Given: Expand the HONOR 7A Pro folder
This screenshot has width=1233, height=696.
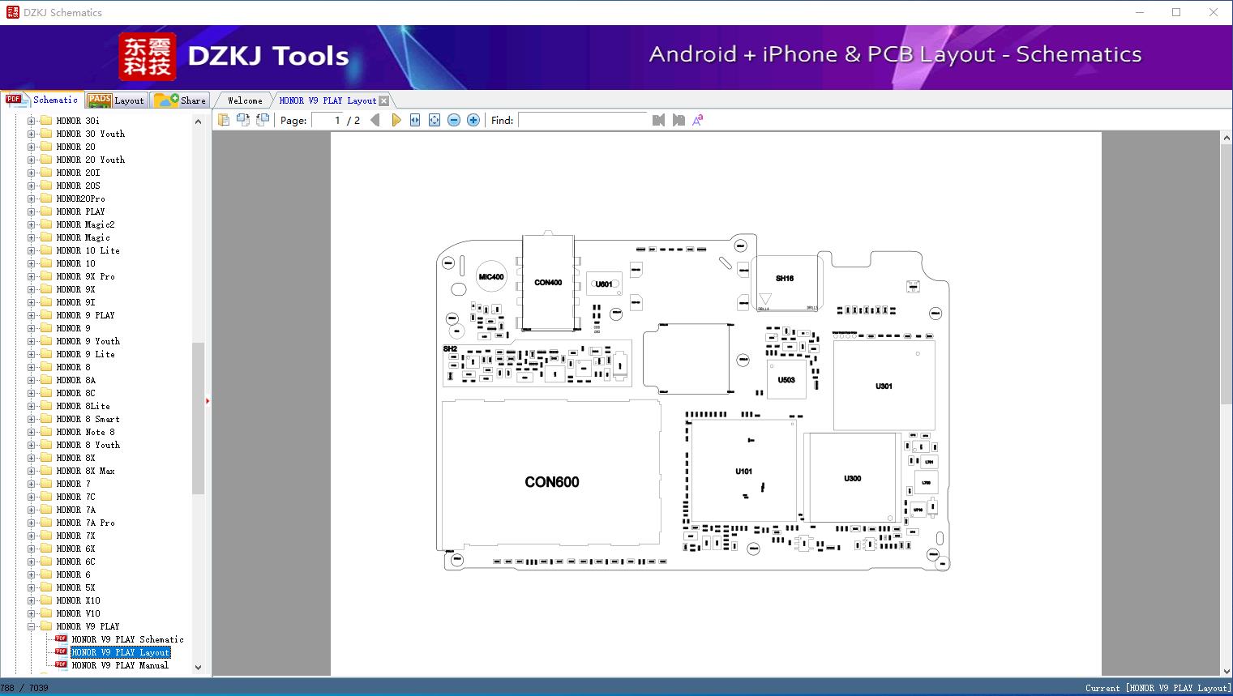Looking at the screenshot, I should tap(32, 523).
